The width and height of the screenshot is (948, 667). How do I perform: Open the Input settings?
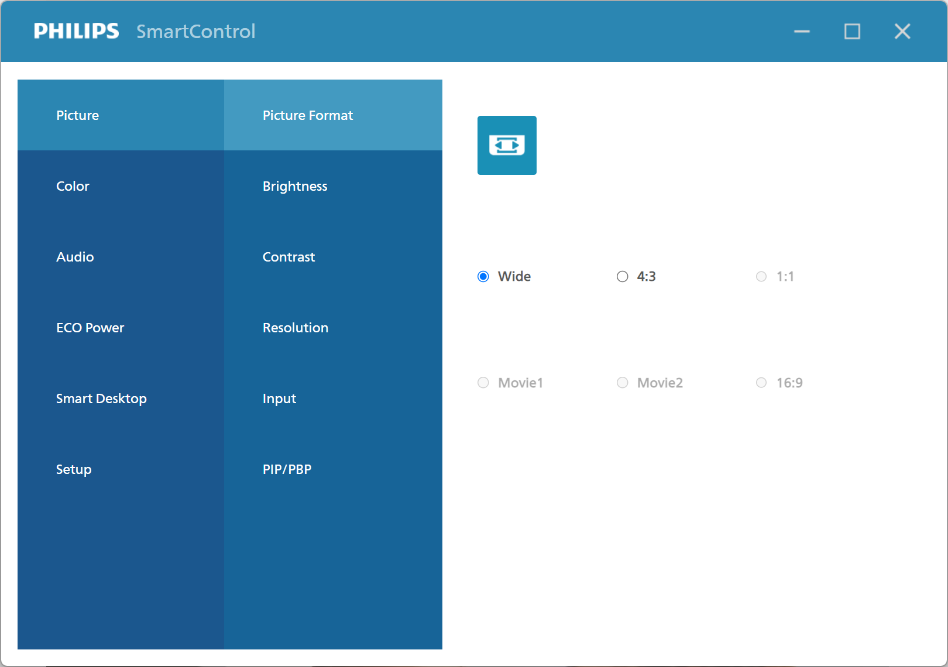tap(333, 398)
